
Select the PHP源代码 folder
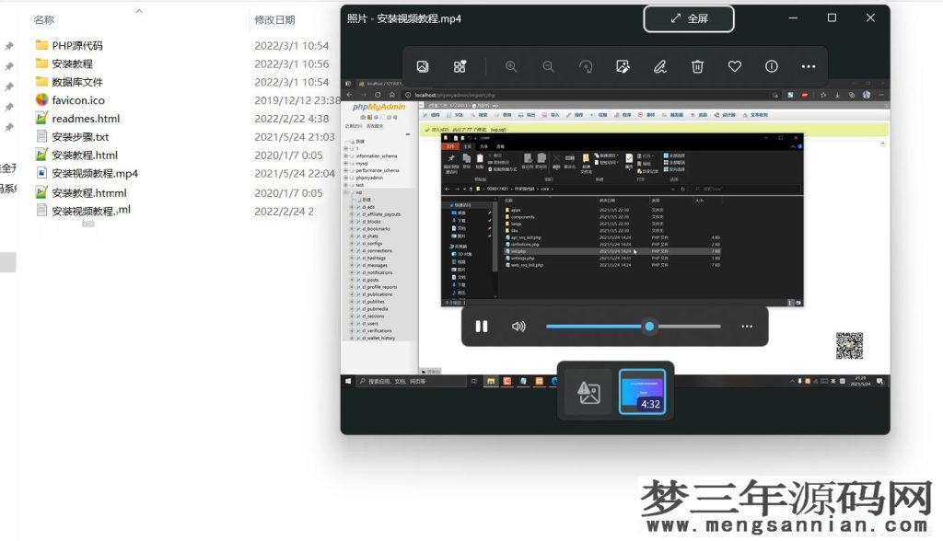point(76,45)
